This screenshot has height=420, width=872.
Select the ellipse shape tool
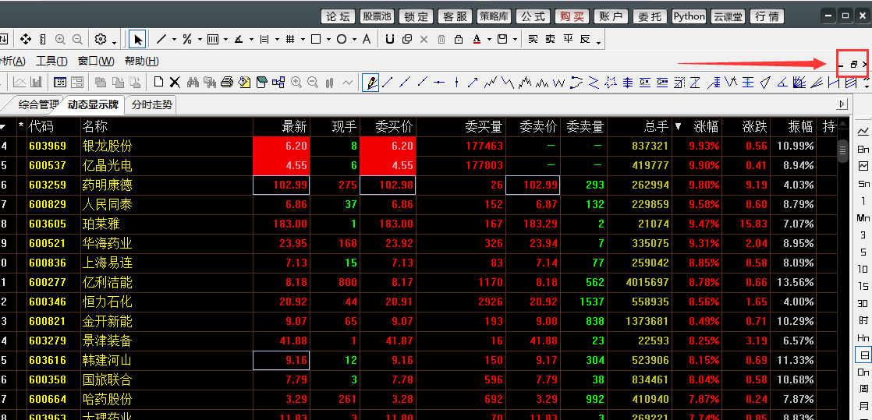tap(342, 40)
